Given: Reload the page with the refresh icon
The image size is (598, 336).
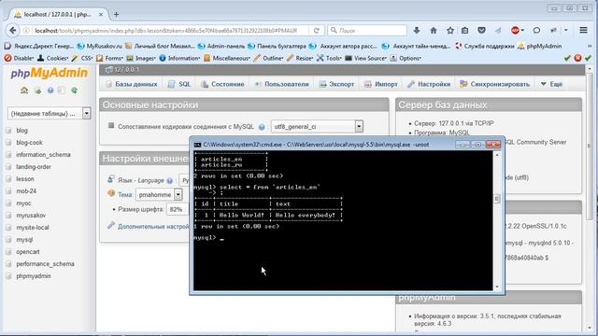Looking at the screenshot, I should click(316, 31).
